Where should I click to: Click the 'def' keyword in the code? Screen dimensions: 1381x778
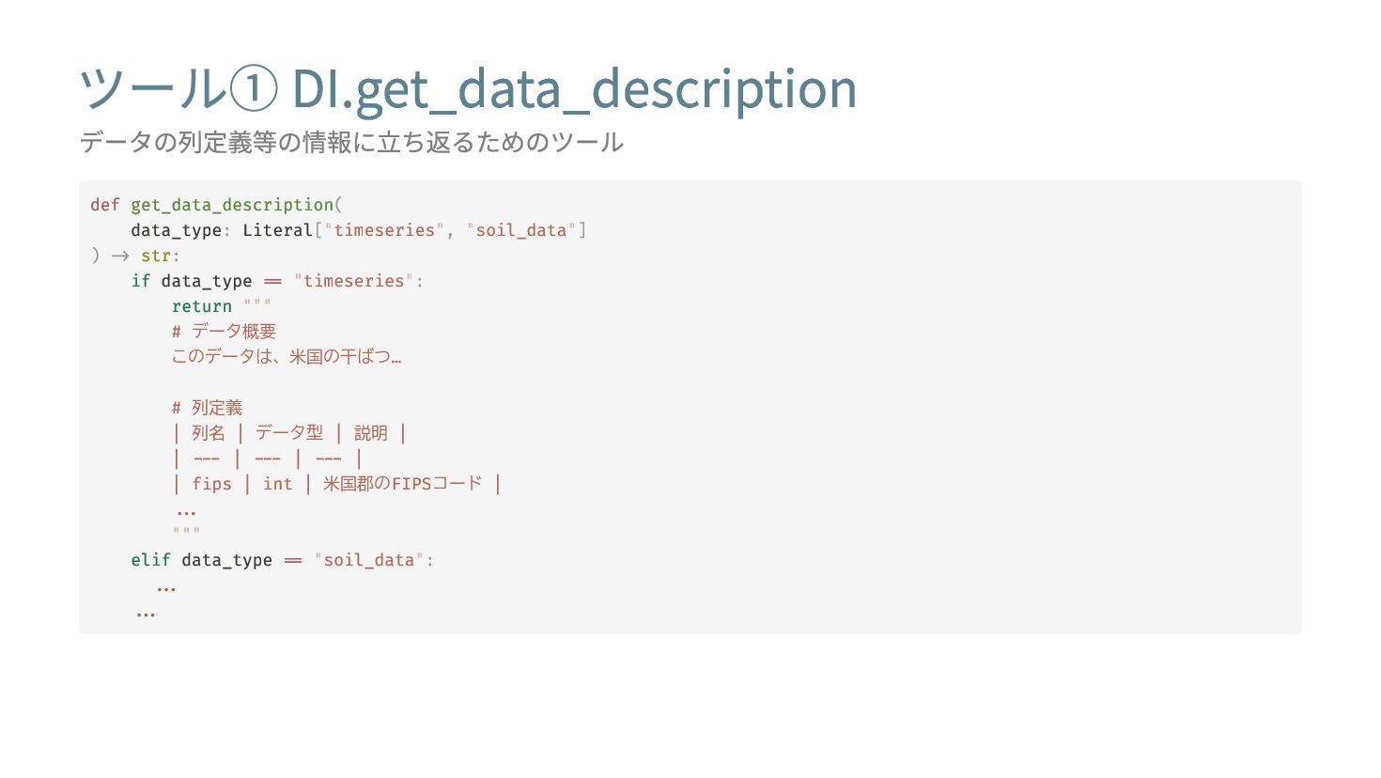pyautogui.click(x=105, y=205)
